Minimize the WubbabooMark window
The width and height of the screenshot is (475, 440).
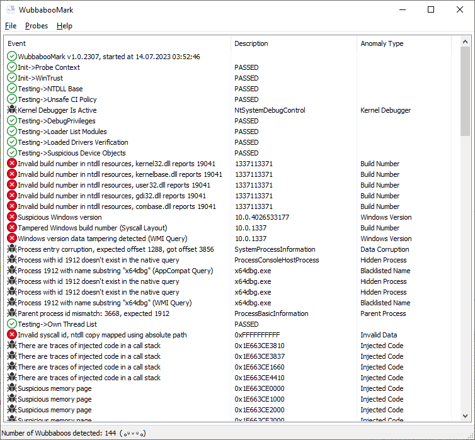403,9
